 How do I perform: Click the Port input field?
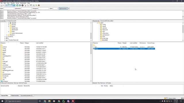point(55,8)
